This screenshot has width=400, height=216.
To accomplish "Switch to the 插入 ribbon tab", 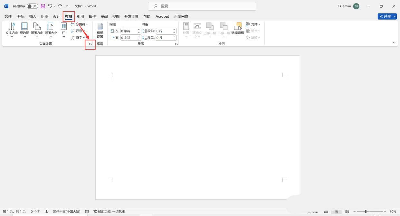I will 33,16.
